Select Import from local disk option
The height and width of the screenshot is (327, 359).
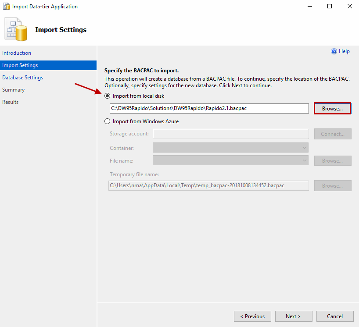(108, 96)
